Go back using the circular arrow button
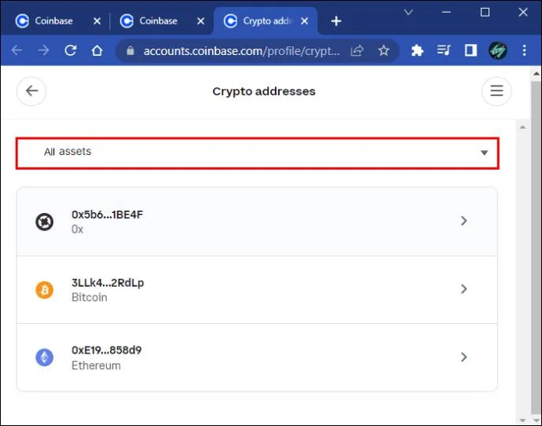Screen dimensions: 542x426 (31, 91)
